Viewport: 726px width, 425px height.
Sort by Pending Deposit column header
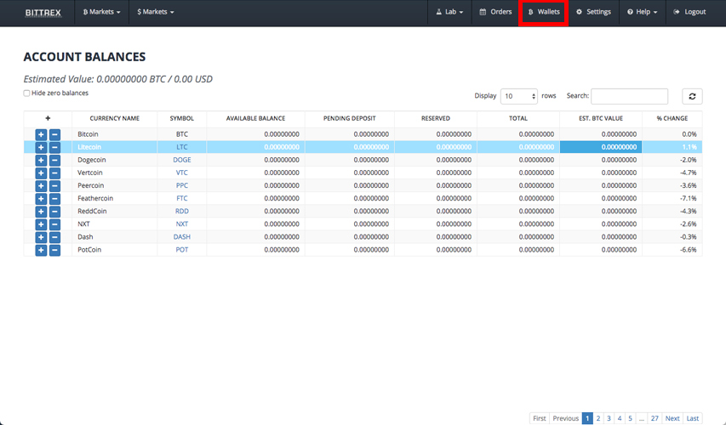(x=350, y=119)
